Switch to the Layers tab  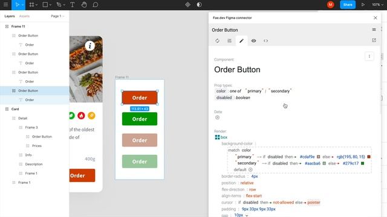tap(10, 16)
